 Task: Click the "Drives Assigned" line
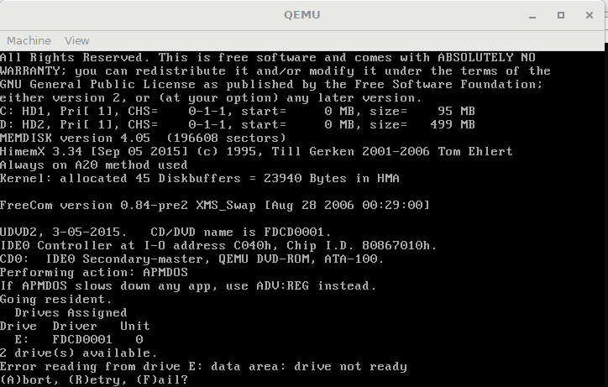[x=71, y=312]
